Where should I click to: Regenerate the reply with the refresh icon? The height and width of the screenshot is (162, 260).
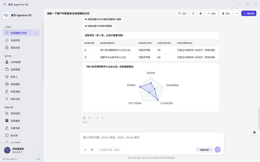[90, 118]
